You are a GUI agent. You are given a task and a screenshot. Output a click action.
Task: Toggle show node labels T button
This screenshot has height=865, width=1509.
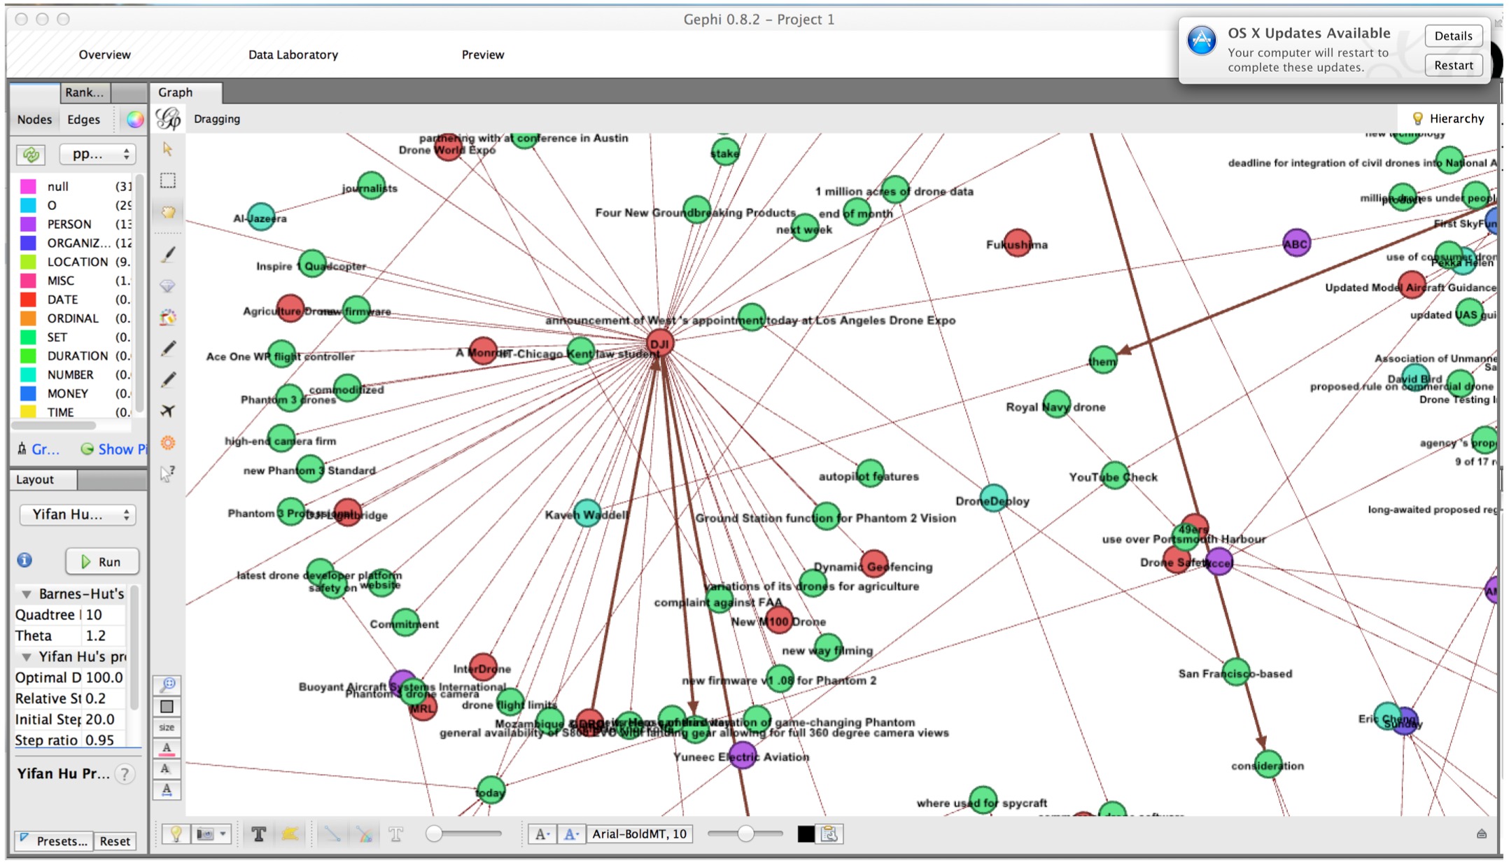[258, 834]
